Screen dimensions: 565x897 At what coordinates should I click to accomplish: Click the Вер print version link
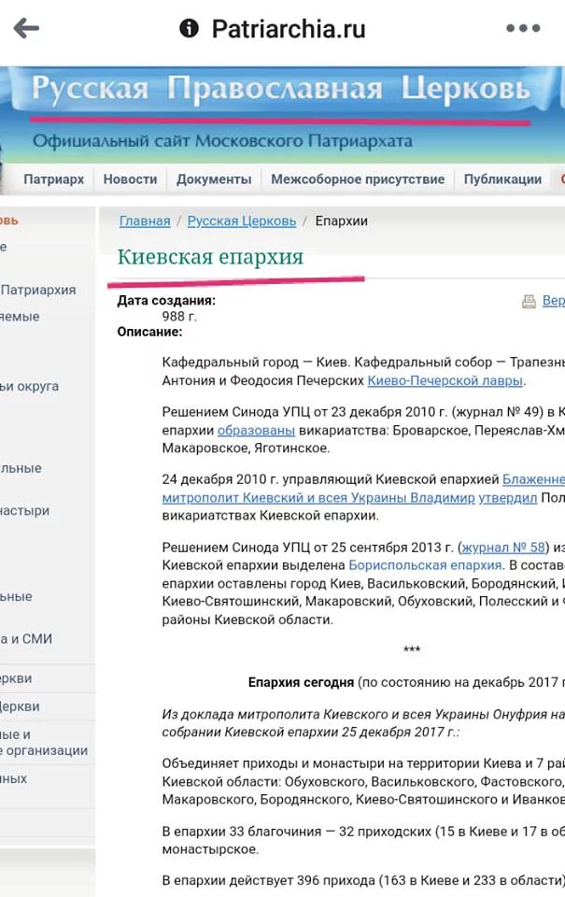554,301
